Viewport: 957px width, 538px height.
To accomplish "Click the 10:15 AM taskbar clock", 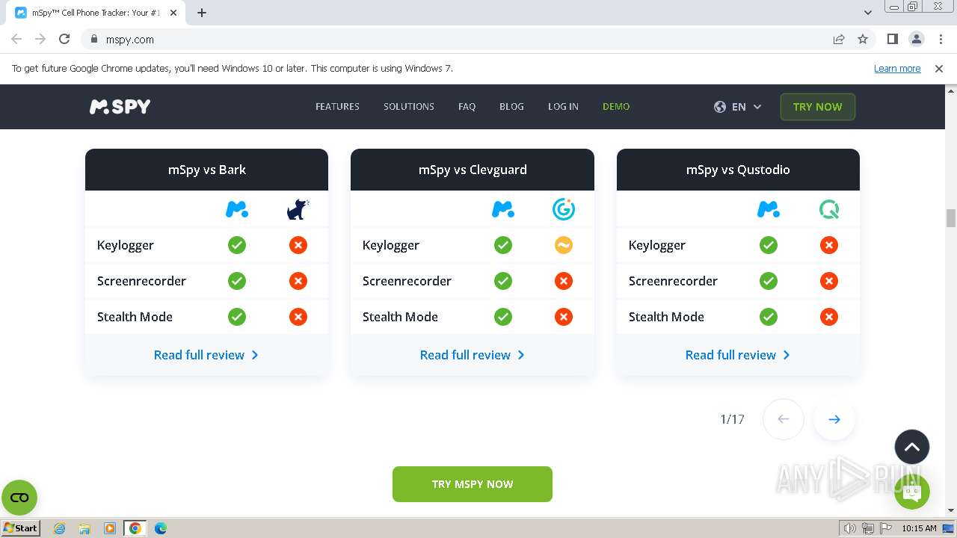I will [x=919, y=528].
